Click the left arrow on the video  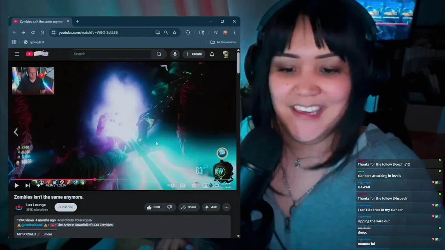16,132
